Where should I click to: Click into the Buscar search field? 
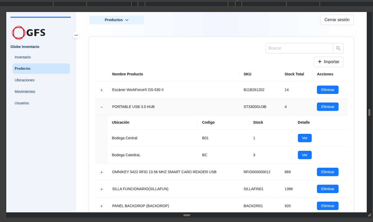tap(299, 48)
